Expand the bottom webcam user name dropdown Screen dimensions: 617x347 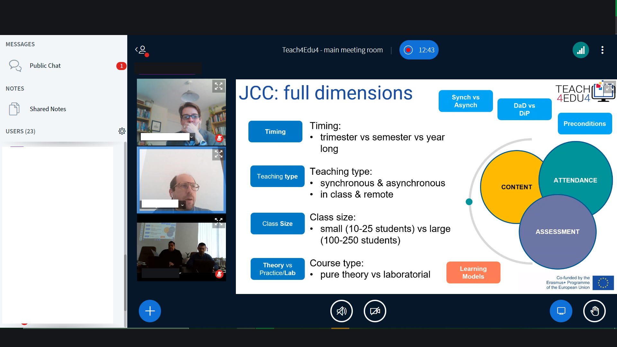point(180,273)
